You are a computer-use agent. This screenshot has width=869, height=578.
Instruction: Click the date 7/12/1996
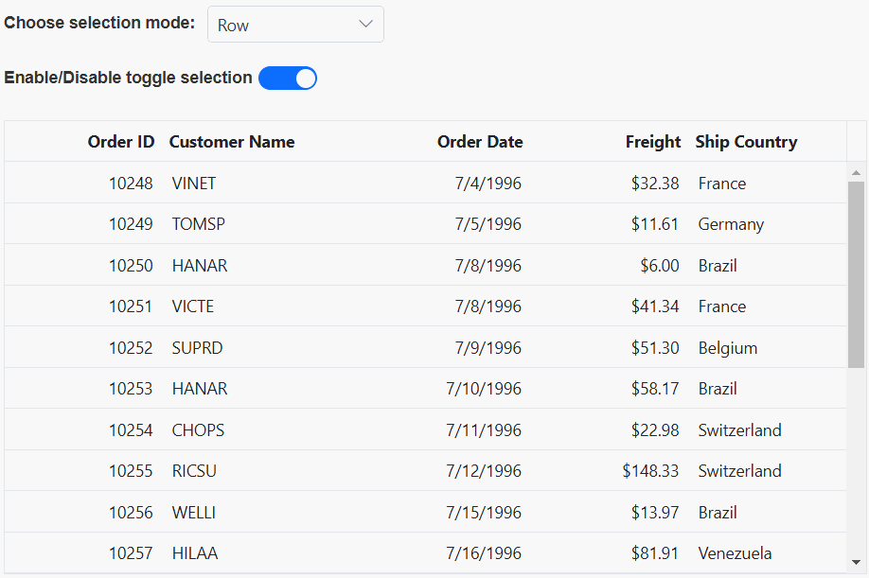(484, 471)
